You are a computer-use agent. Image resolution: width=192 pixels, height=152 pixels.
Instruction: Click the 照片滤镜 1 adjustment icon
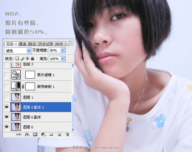[x=16, y=75]
